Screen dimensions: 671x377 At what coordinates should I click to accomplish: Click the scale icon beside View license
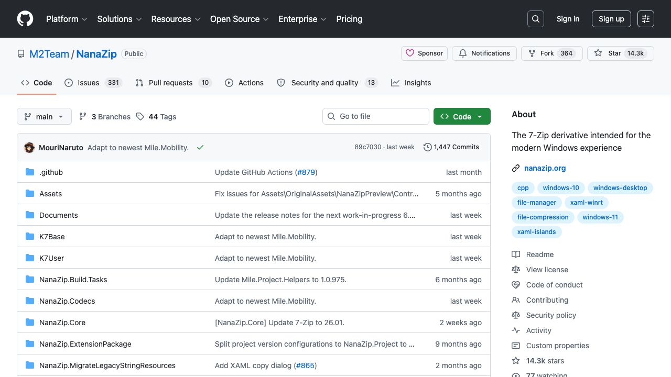pos(516,270)
